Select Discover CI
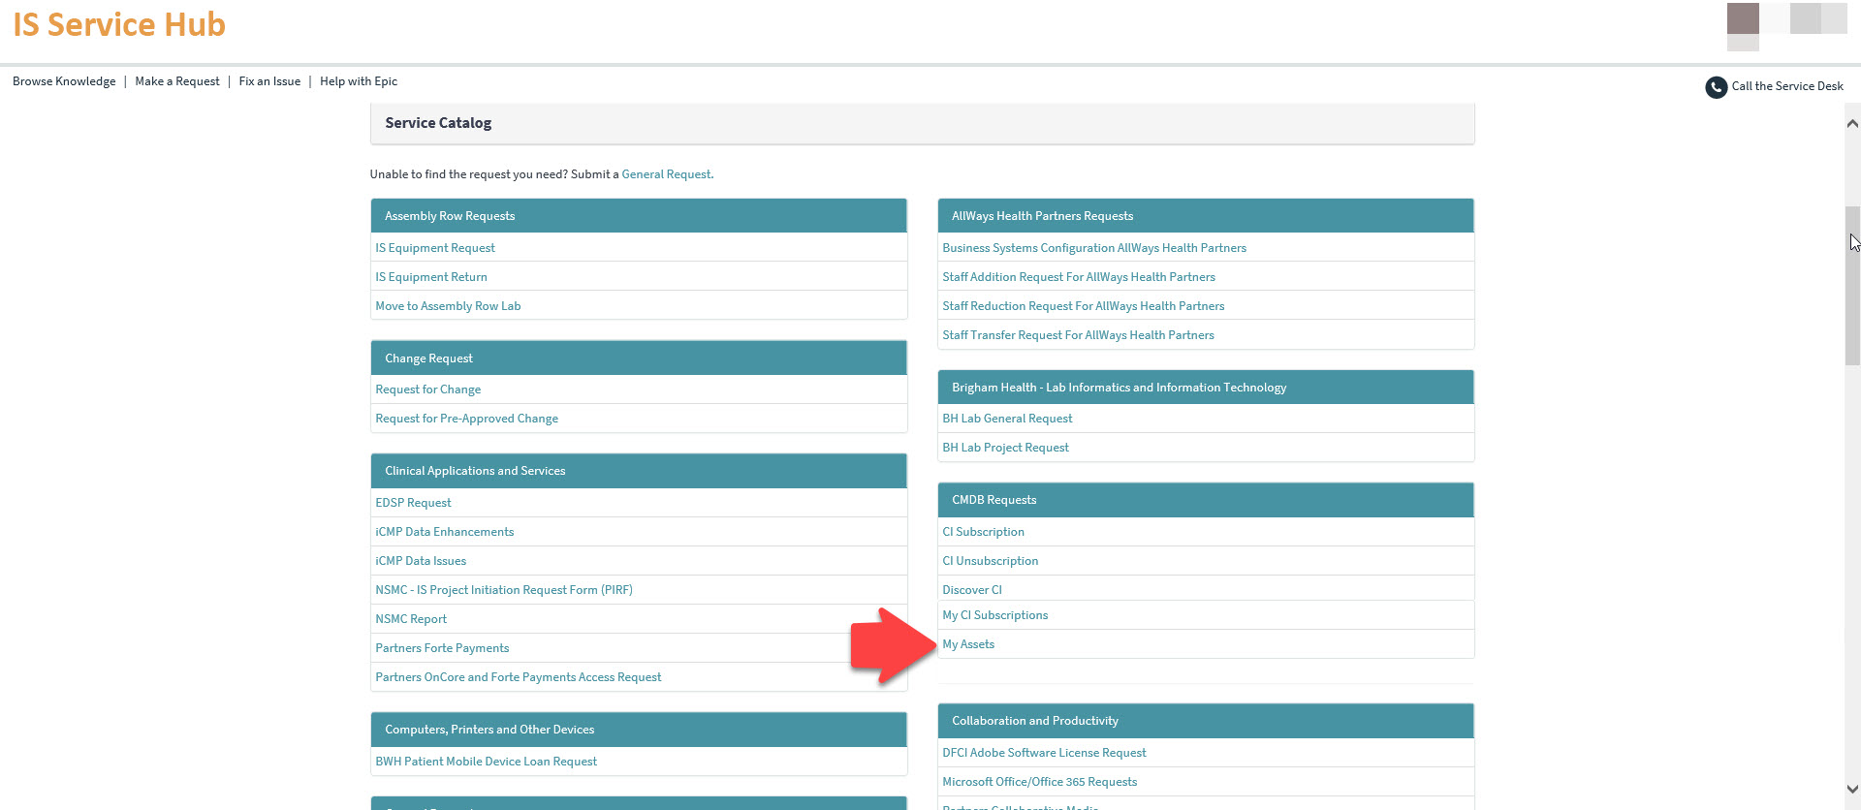 (972, 590)
